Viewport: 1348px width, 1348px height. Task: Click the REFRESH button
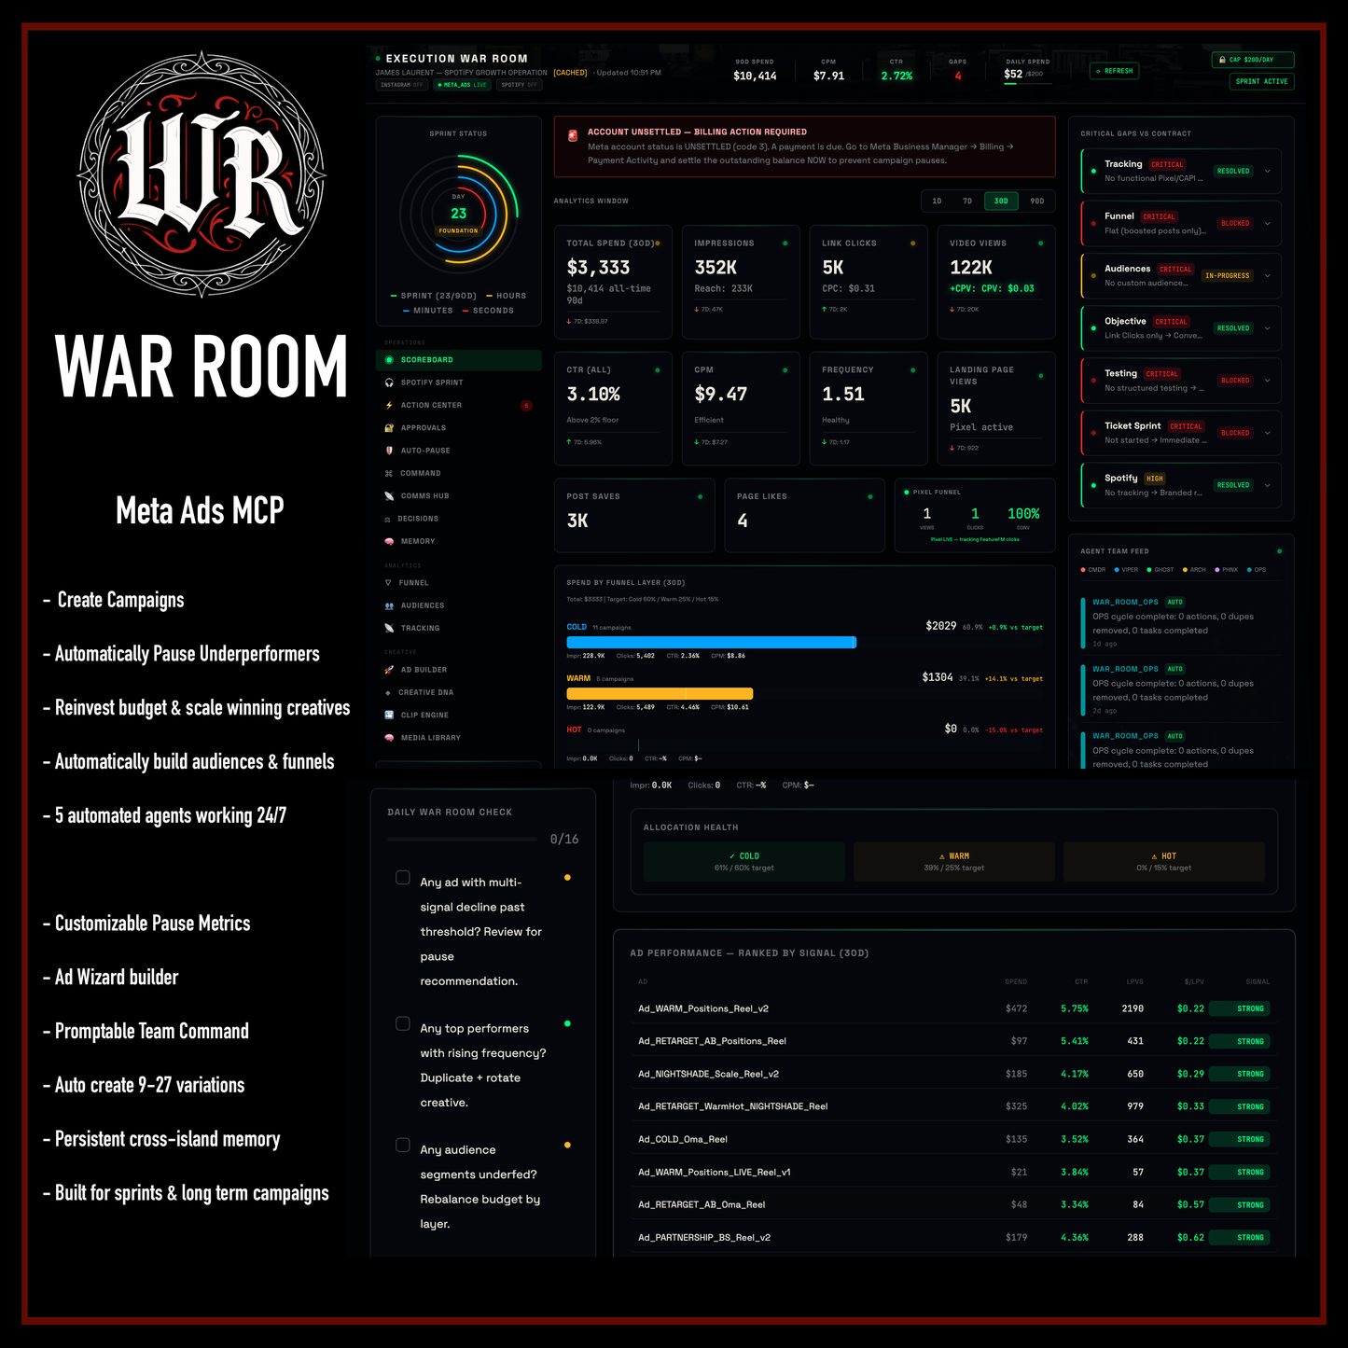(x=1115, y=71)
